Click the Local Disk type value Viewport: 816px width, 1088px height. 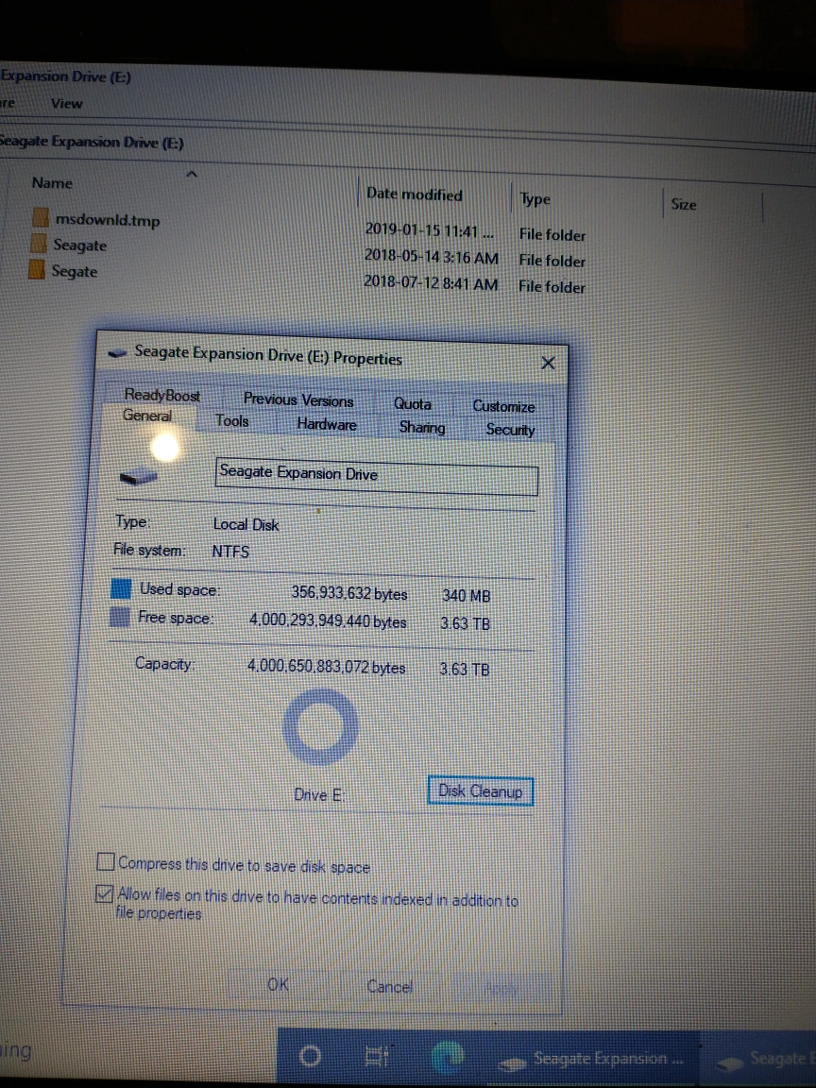pos(246,524)
